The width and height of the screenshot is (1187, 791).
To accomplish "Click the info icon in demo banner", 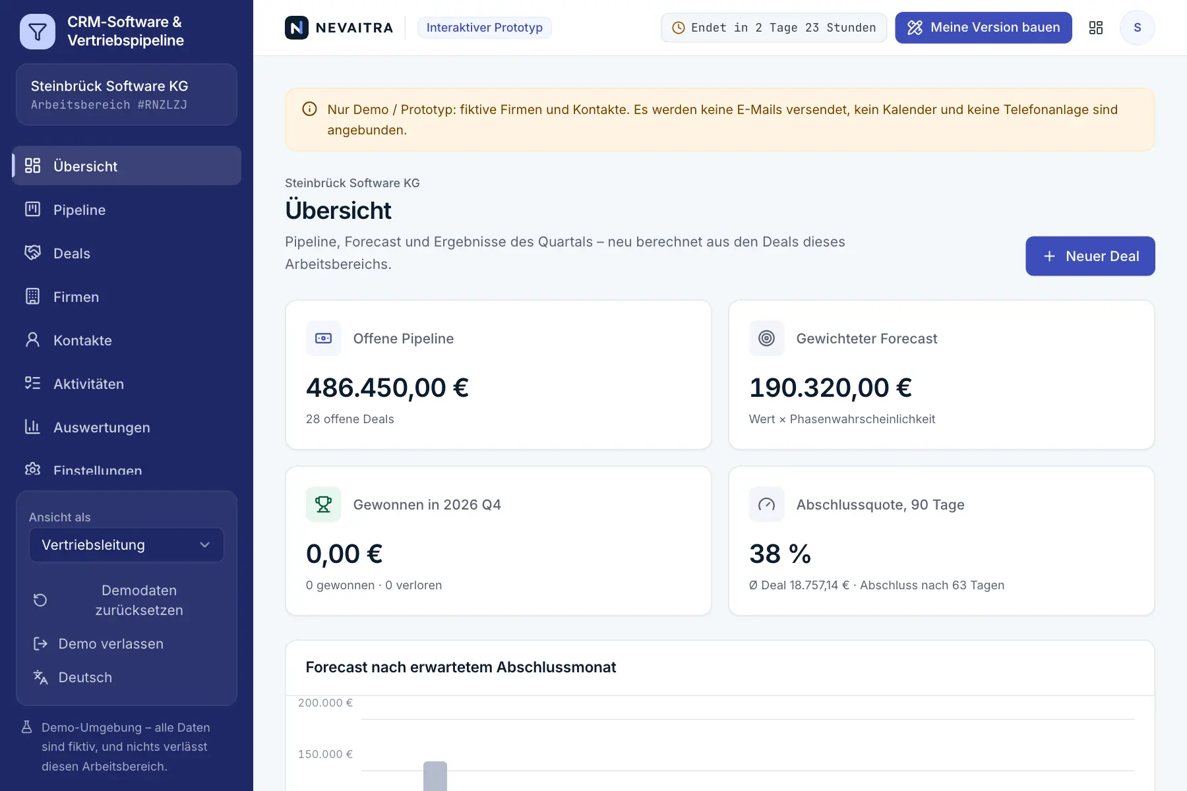I will click(x=309, y=109).
